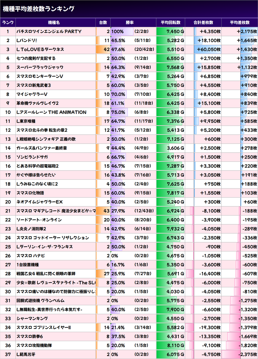The width and height of the screenshot is (258, 359).
Task: Select 少女☆歌劇 レヴュースタァライト row name
Action: [56, 283]
